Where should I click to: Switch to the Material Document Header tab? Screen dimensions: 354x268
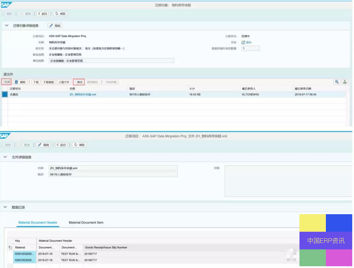(38, 222)
